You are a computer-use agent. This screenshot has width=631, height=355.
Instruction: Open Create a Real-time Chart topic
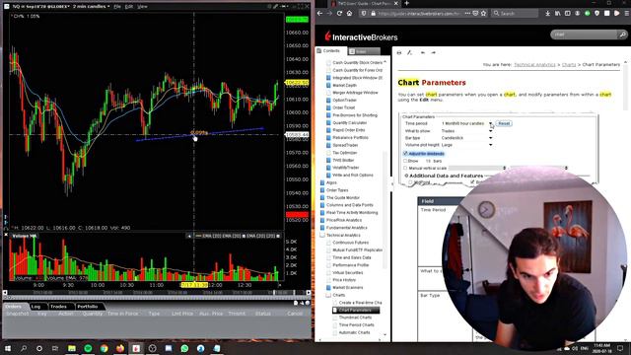[360, 303]
